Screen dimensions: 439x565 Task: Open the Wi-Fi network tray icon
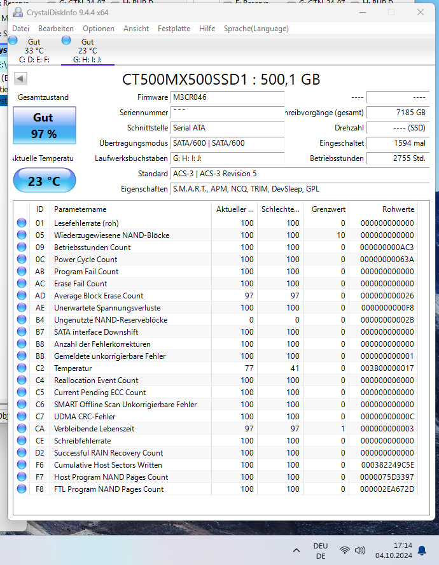click(345, 550)
